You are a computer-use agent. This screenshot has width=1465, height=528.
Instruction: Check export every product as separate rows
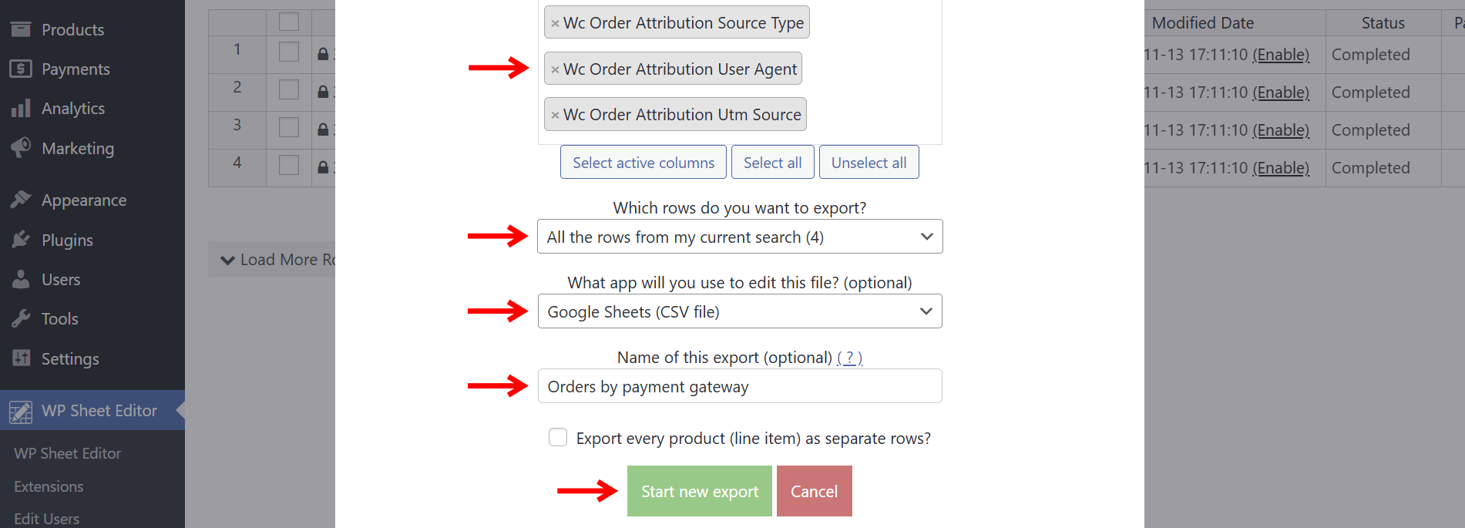pos(558,438)
